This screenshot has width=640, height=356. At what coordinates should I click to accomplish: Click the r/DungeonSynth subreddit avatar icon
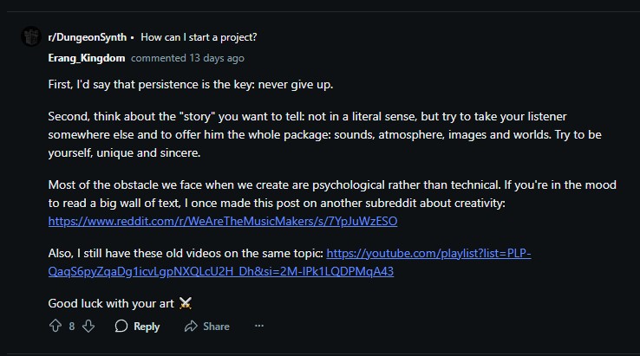[30, 37]
